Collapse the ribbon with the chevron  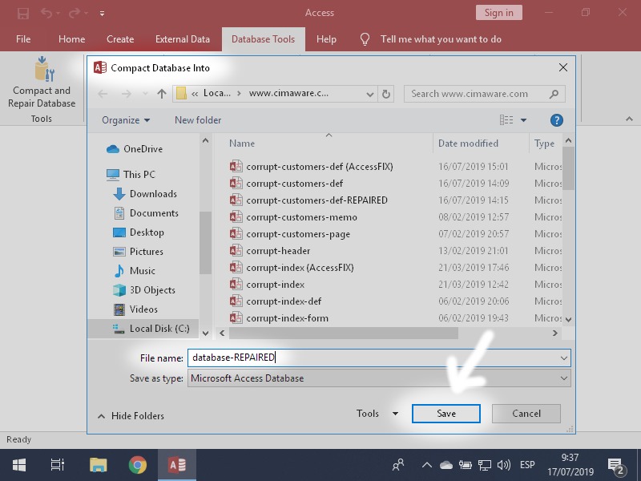629,119
